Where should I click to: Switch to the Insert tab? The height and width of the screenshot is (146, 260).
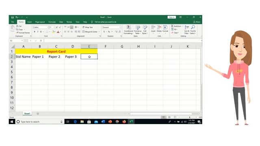pos(30,22)
